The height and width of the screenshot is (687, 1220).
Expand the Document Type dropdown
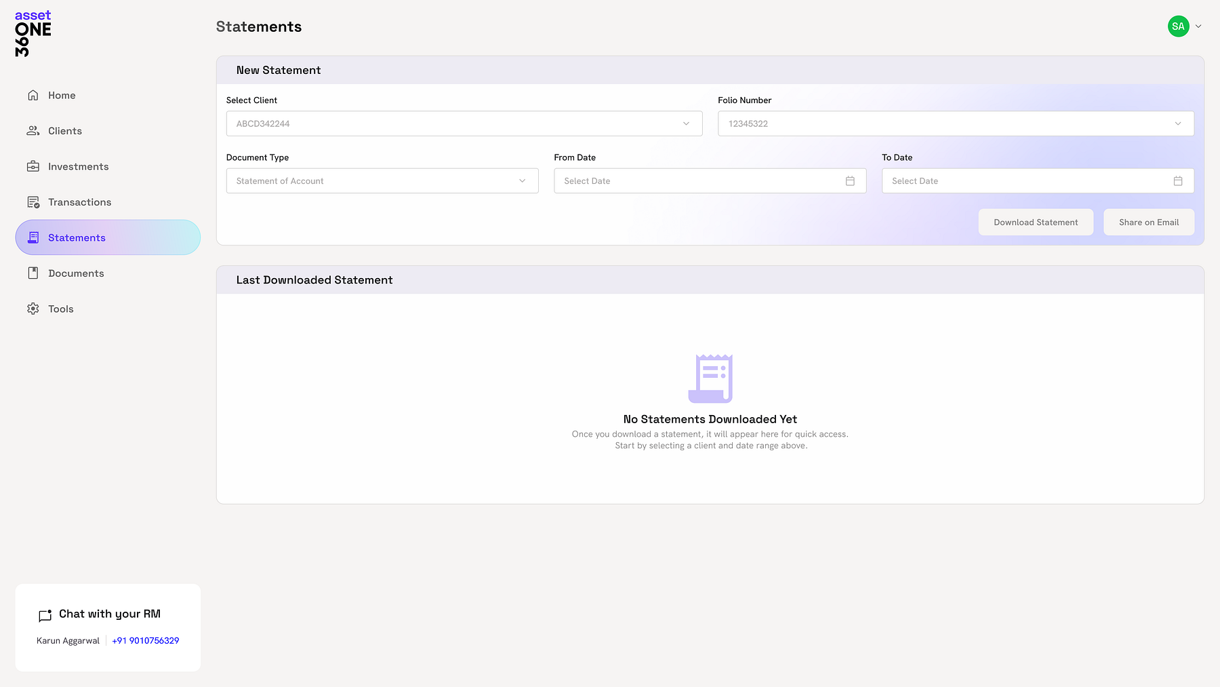pyautogui.click(x=522, y=180)
